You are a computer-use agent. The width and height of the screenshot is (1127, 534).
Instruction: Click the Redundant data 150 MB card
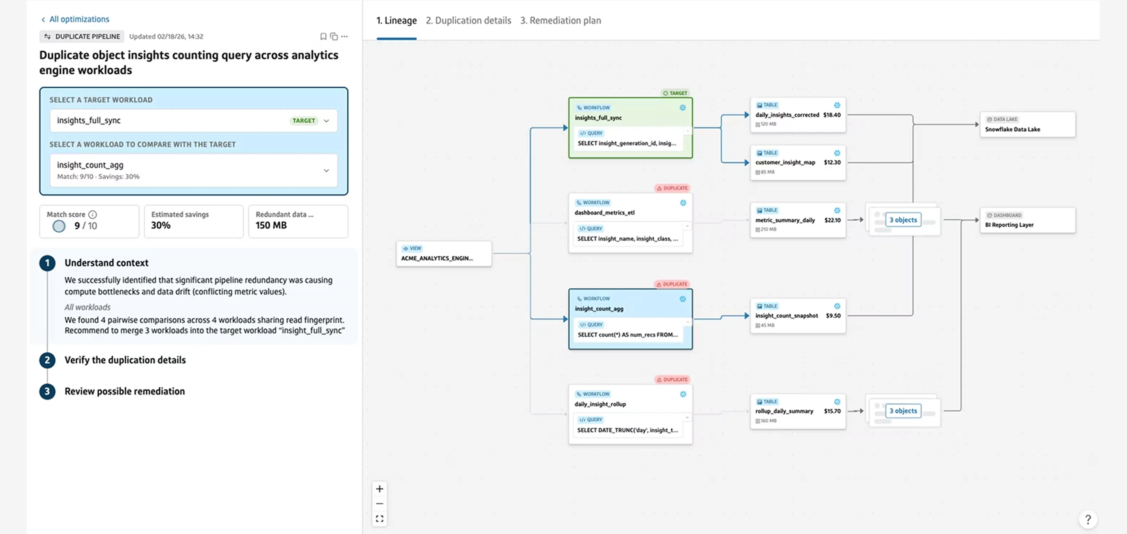point(298,221)
